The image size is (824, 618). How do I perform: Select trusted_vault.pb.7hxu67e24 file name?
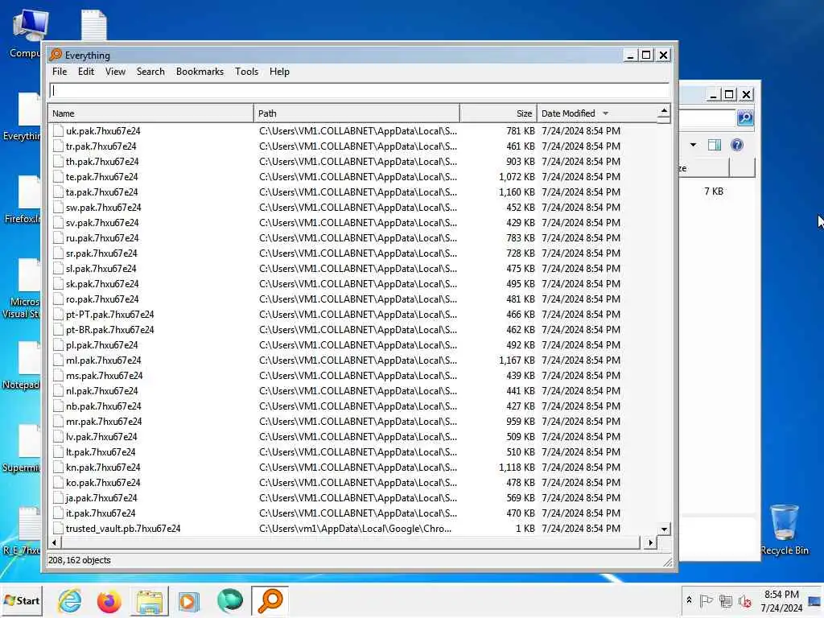pyautogui.click(x=123, y=528)
